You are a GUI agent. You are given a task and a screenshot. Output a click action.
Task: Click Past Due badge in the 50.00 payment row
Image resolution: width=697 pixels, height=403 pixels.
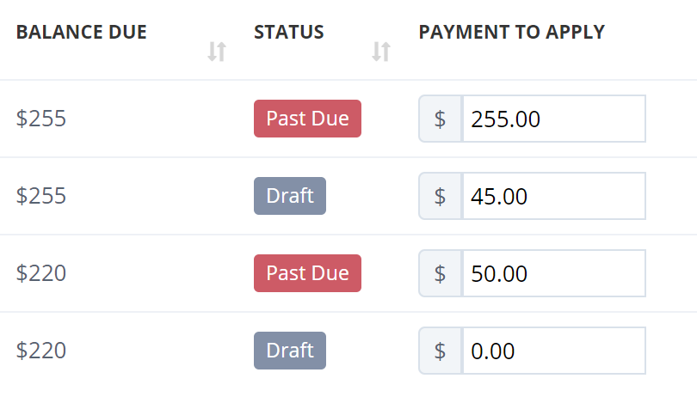click(307, 273)
